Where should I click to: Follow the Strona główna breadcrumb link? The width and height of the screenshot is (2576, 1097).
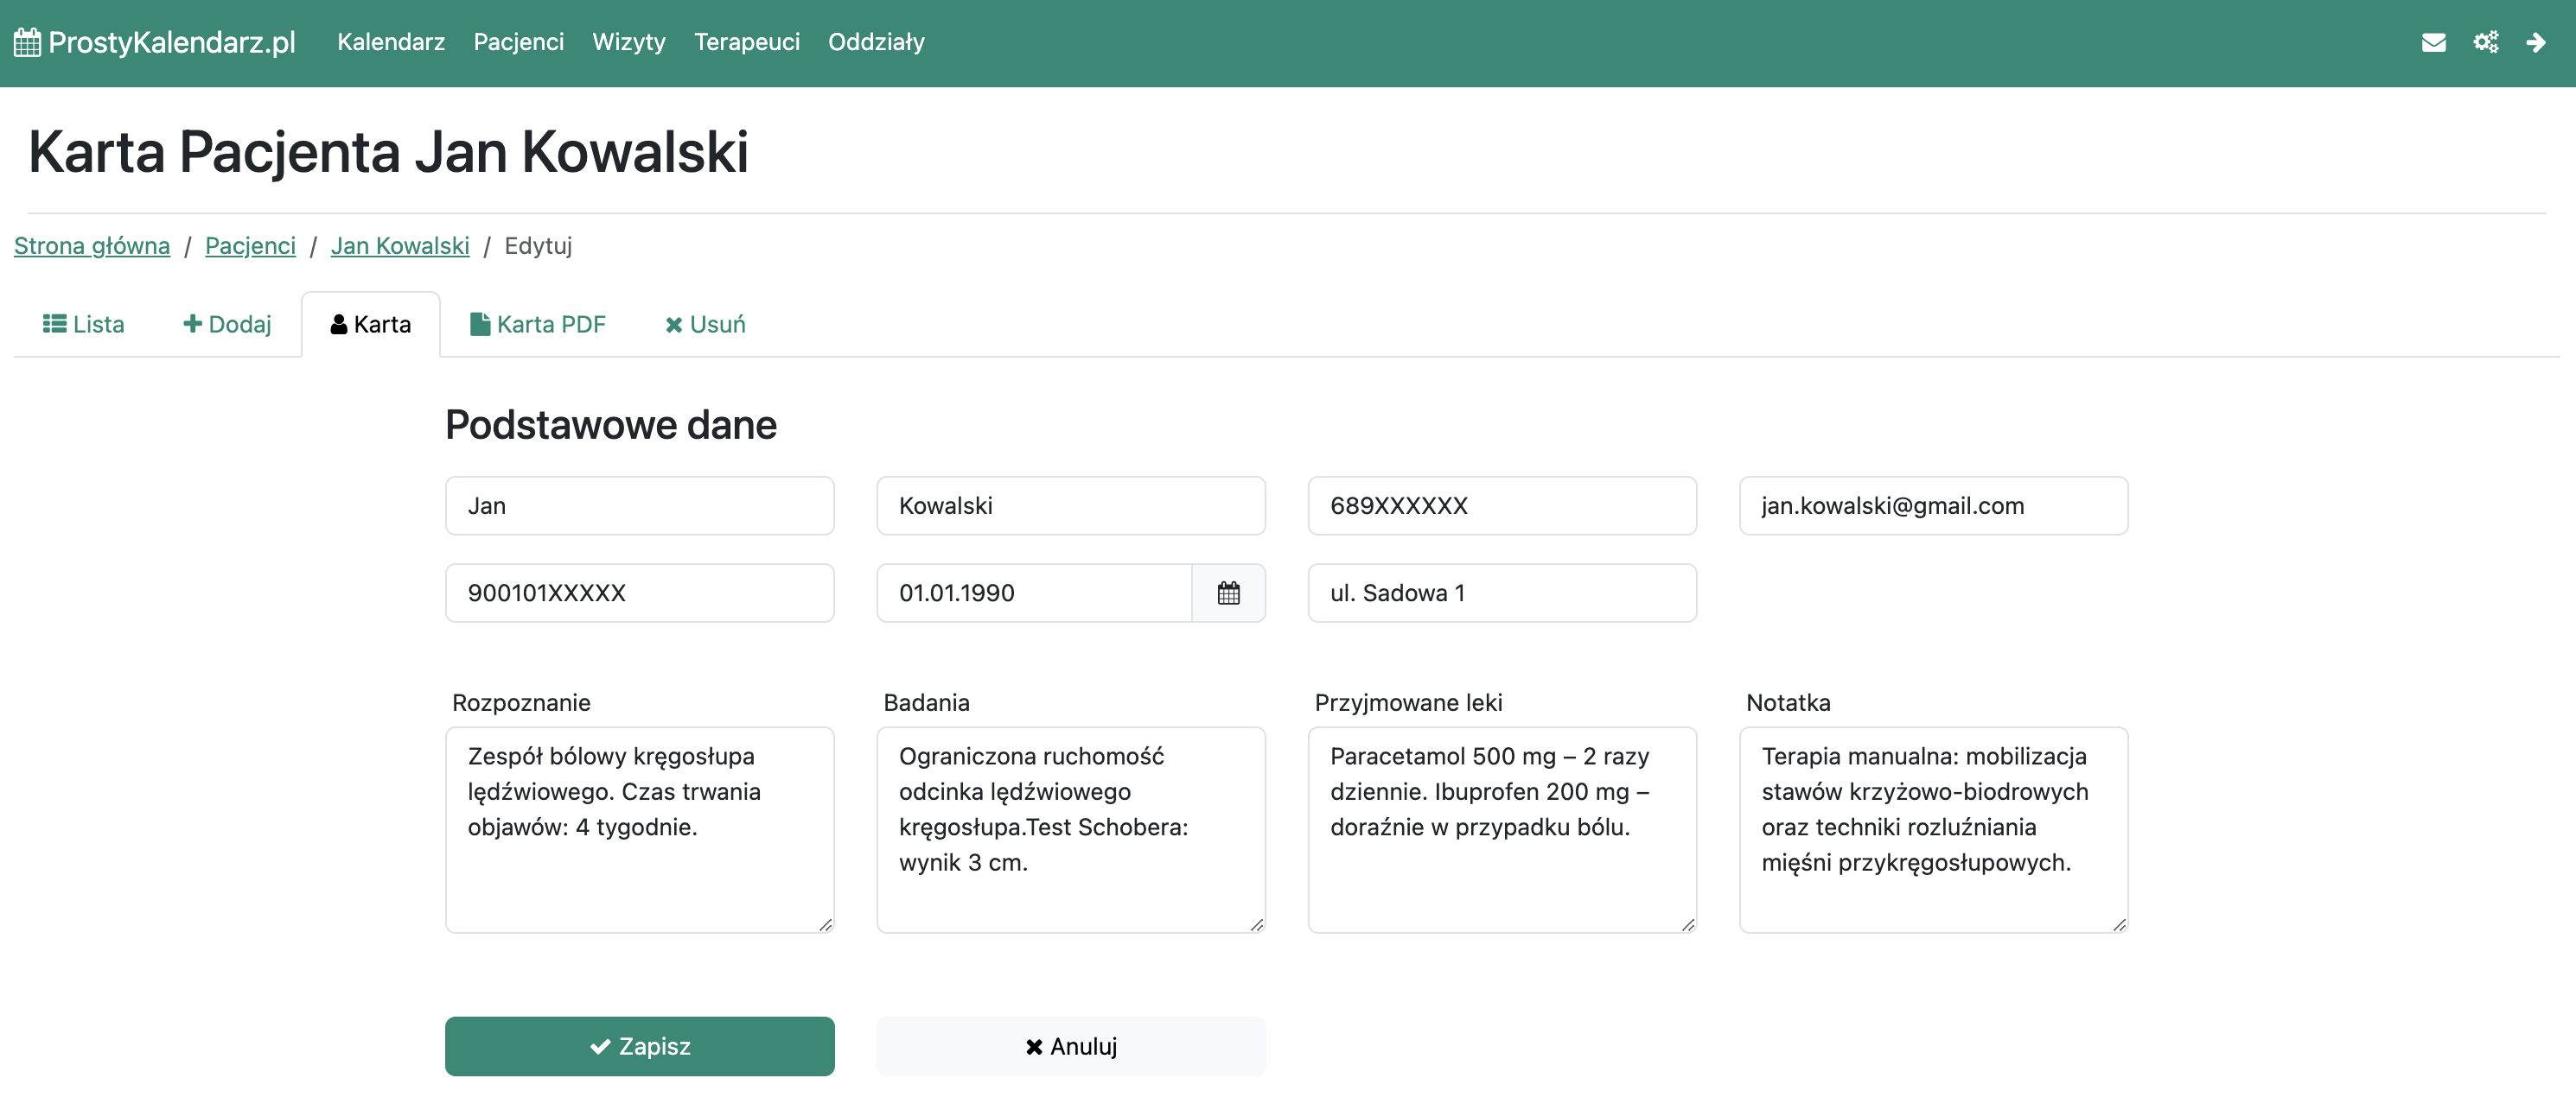point(92,246)
